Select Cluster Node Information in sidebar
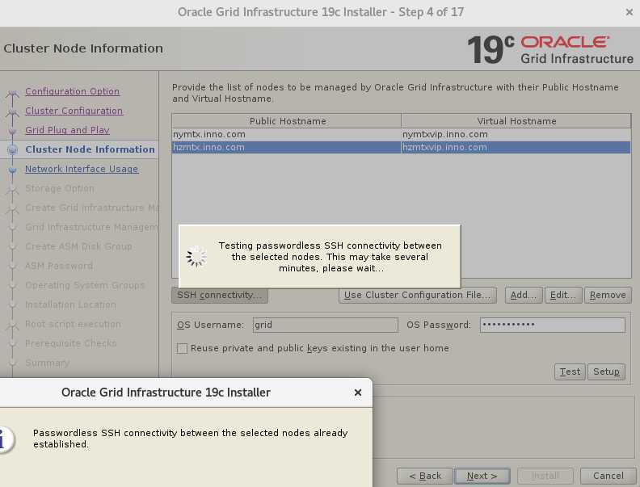Image resolution: width=640 pixels, height=487 pixels. click(90, 149)
